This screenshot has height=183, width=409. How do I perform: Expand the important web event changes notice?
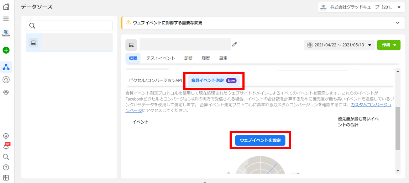pyautogui.click(x=398, y=23)
